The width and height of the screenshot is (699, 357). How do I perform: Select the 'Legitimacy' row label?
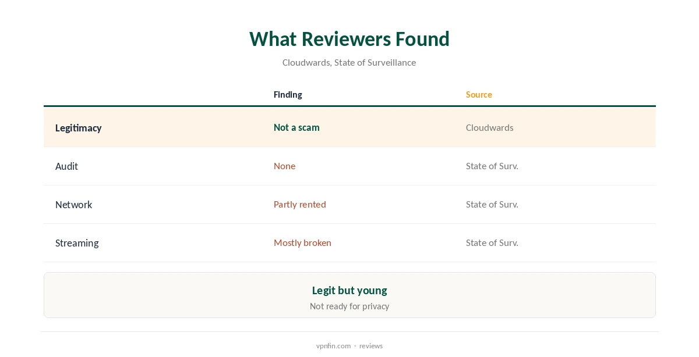pyautogui.click(x=79, y=128)
